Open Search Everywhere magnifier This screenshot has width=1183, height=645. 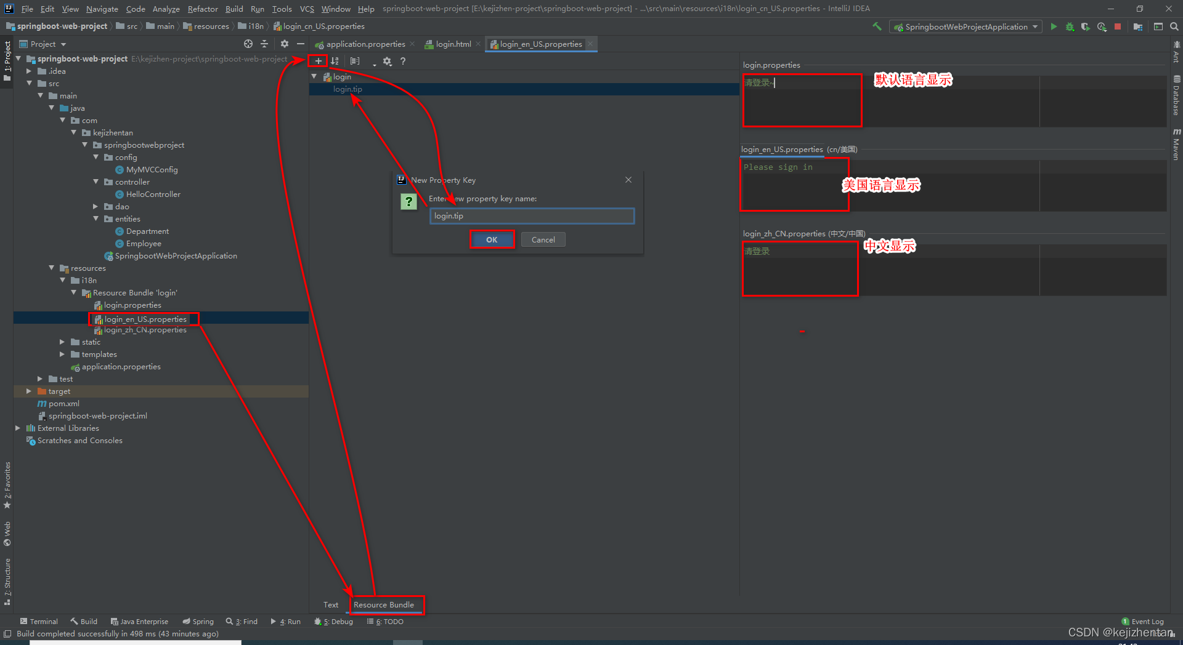pos(1174,26)
